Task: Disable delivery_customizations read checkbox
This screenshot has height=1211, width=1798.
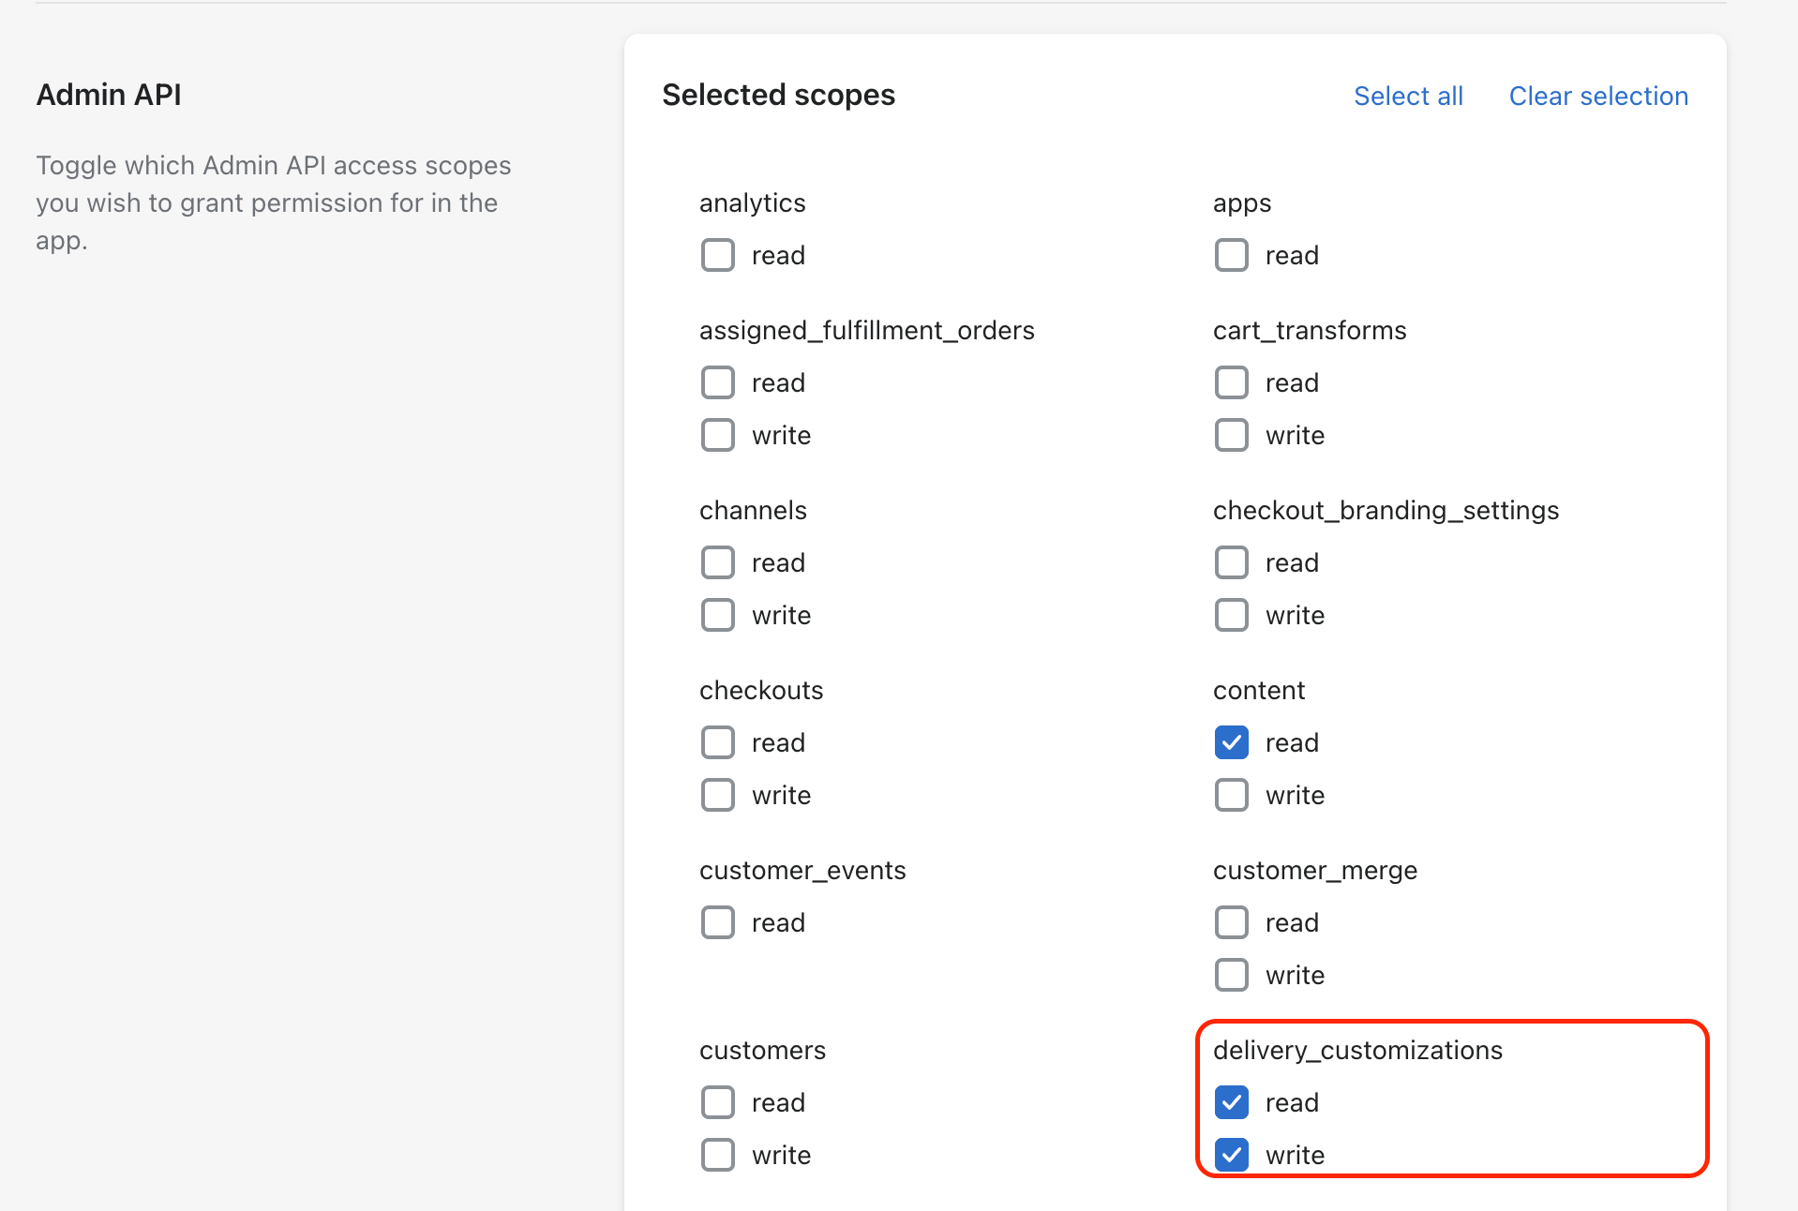Action: [1232, 1102]
